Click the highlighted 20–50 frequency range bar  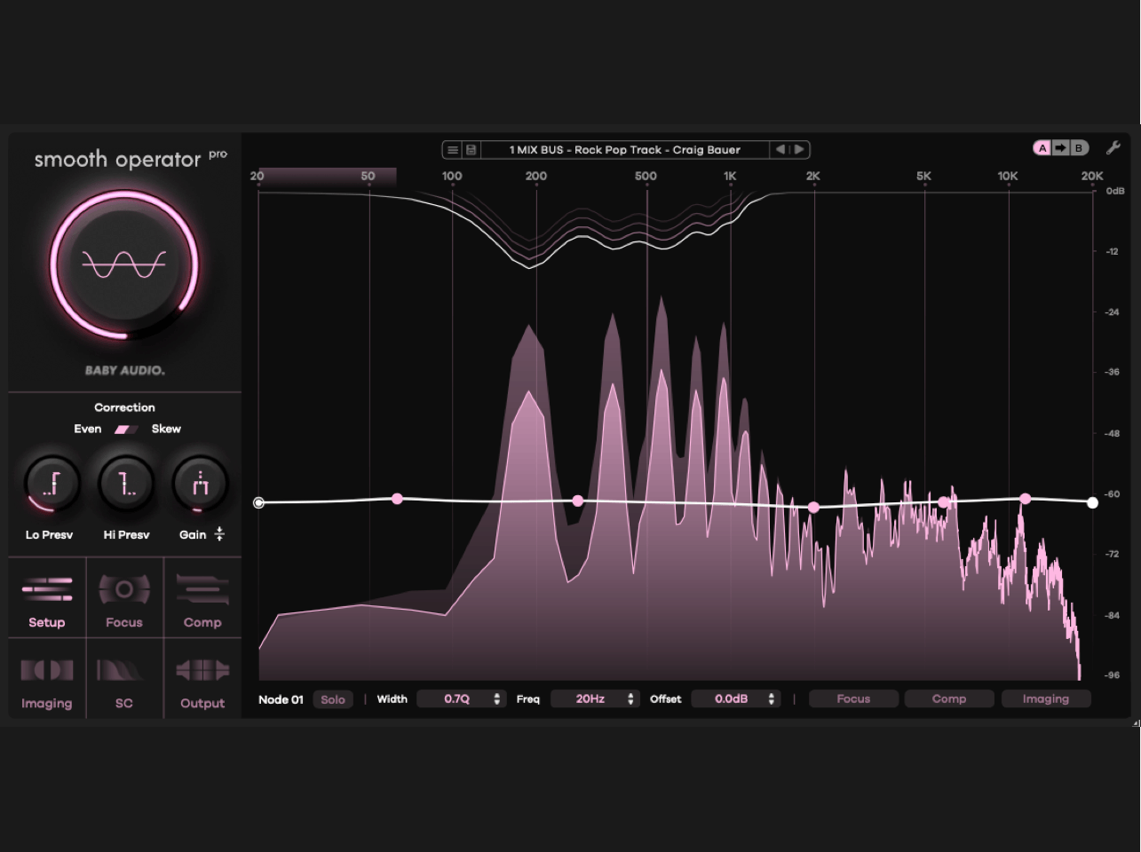(327, 176)
